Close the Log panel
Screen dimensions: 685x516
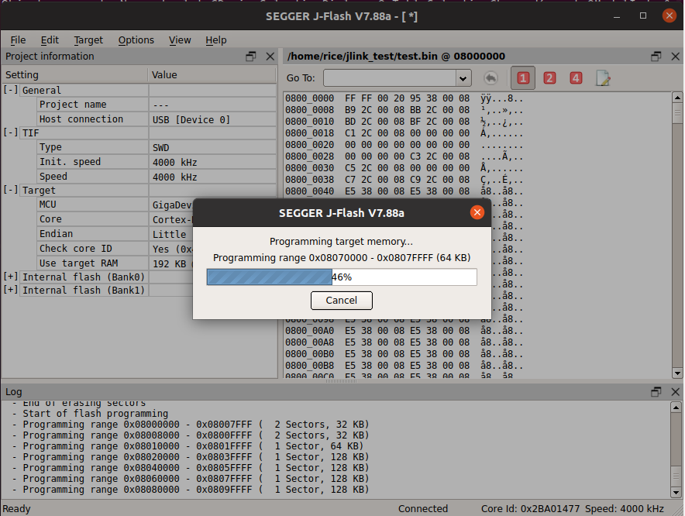[x=676, y=392]
